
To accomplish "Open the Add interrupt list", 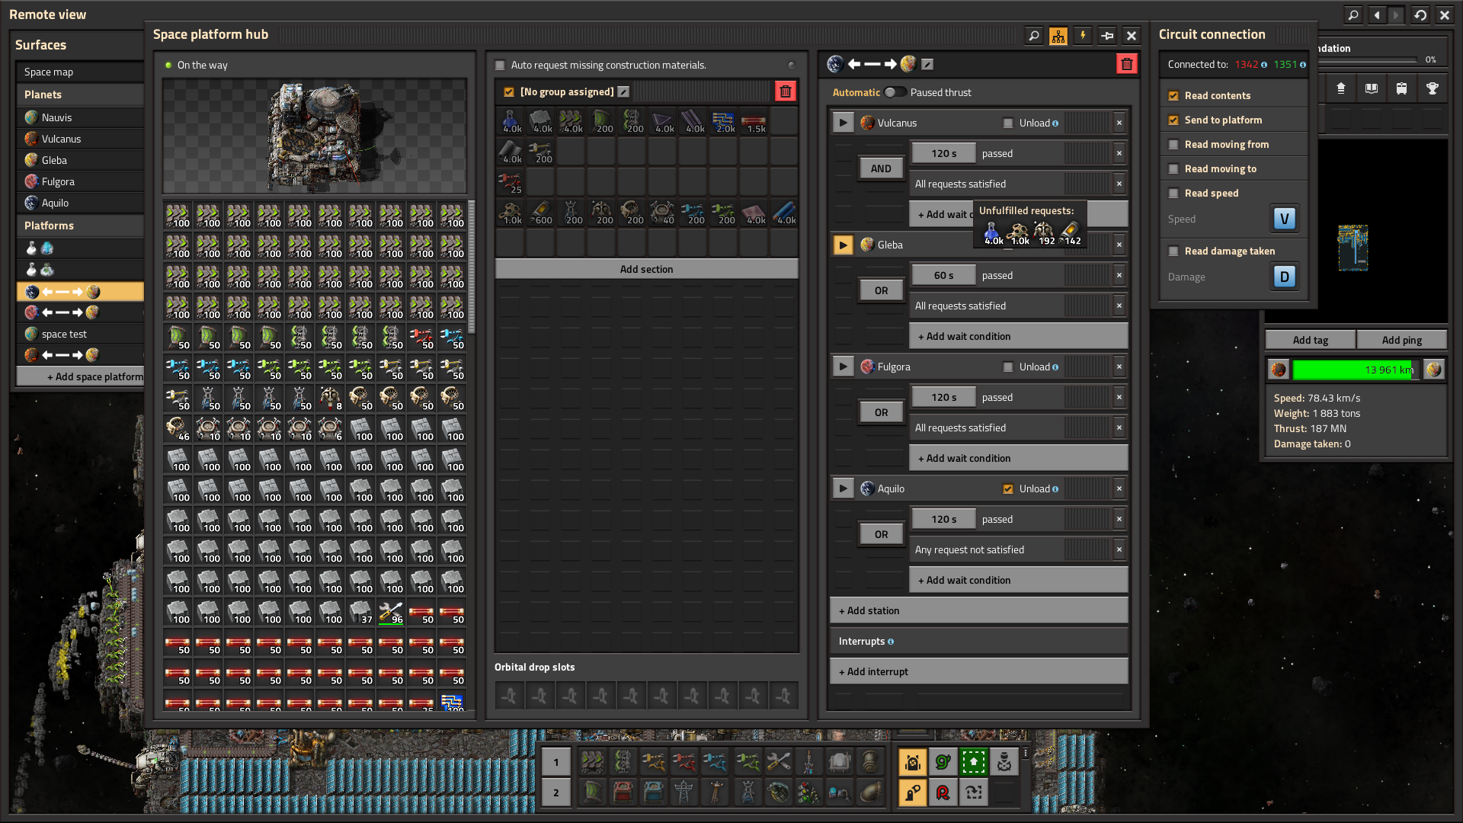I will (x=978, y=671).
